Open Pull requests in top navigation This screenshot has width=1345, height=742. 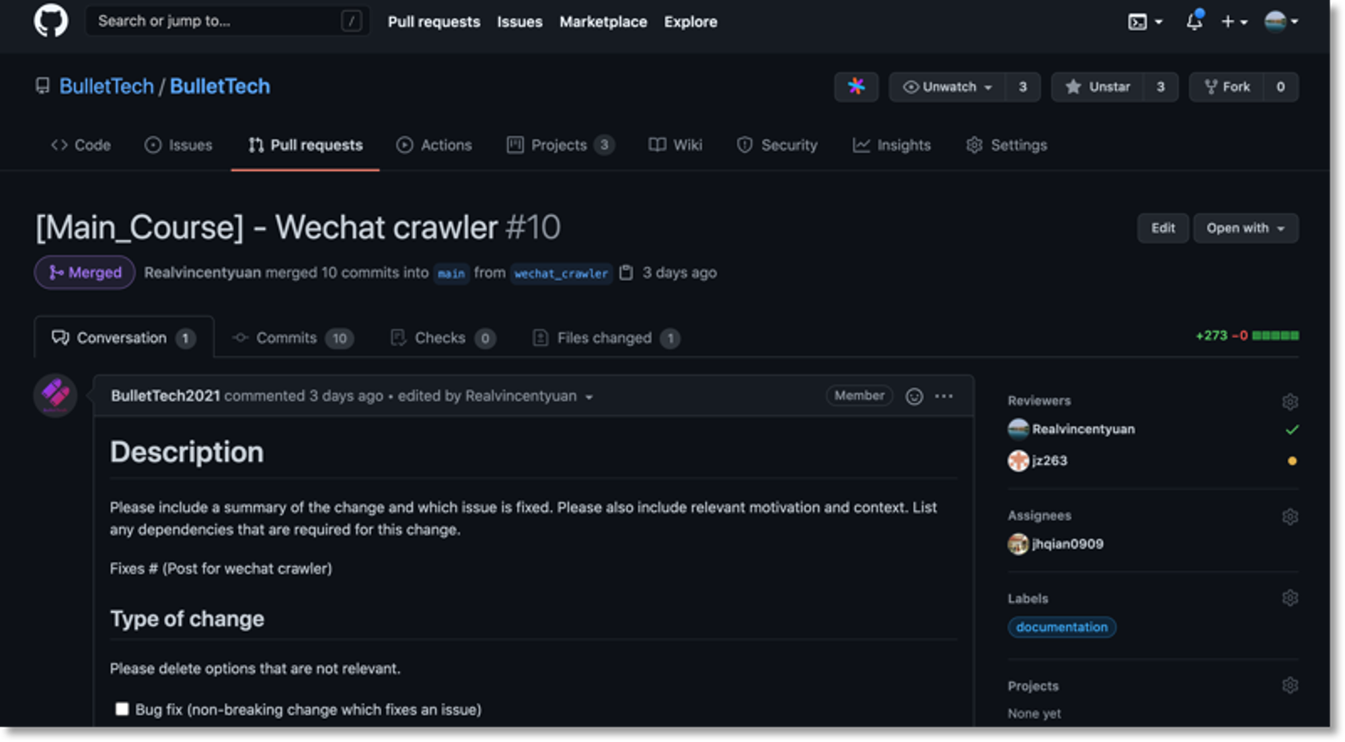click(x=434, y=22)
